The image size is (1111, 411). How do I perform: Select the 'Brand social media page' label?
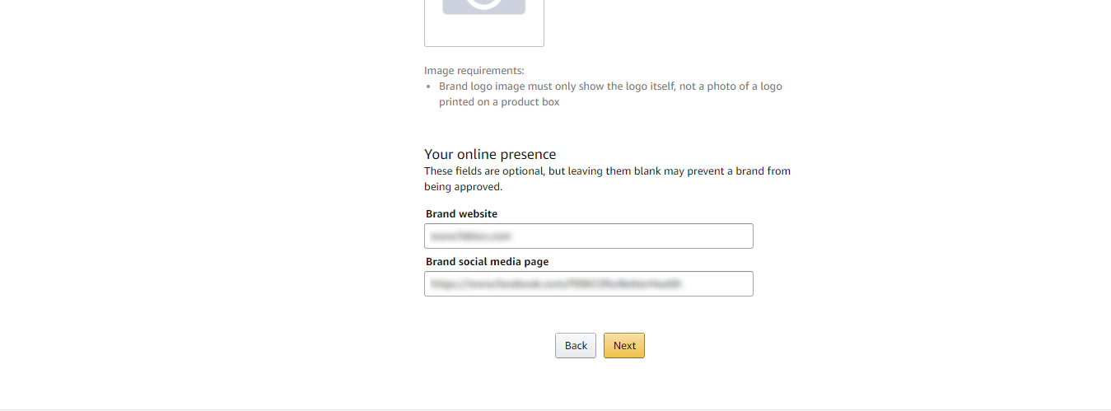[487, 261]
